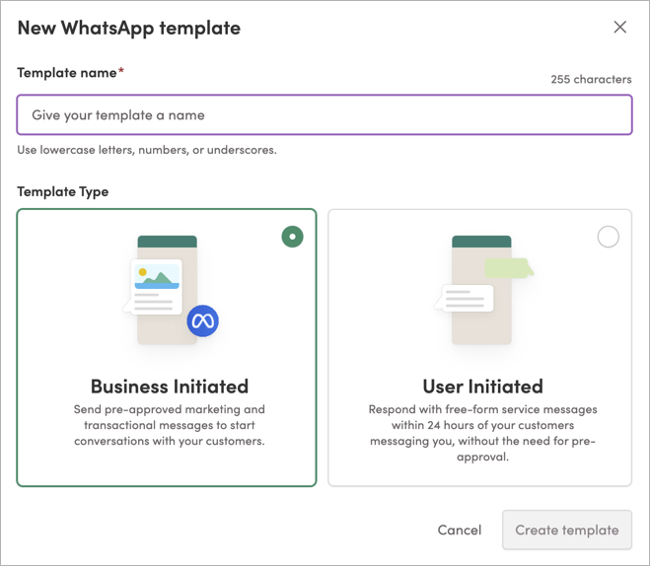Image resolution: width=650 pixels, height=566 pixels.
Task: Select the Business Initiated radio button
Action: 292,237
